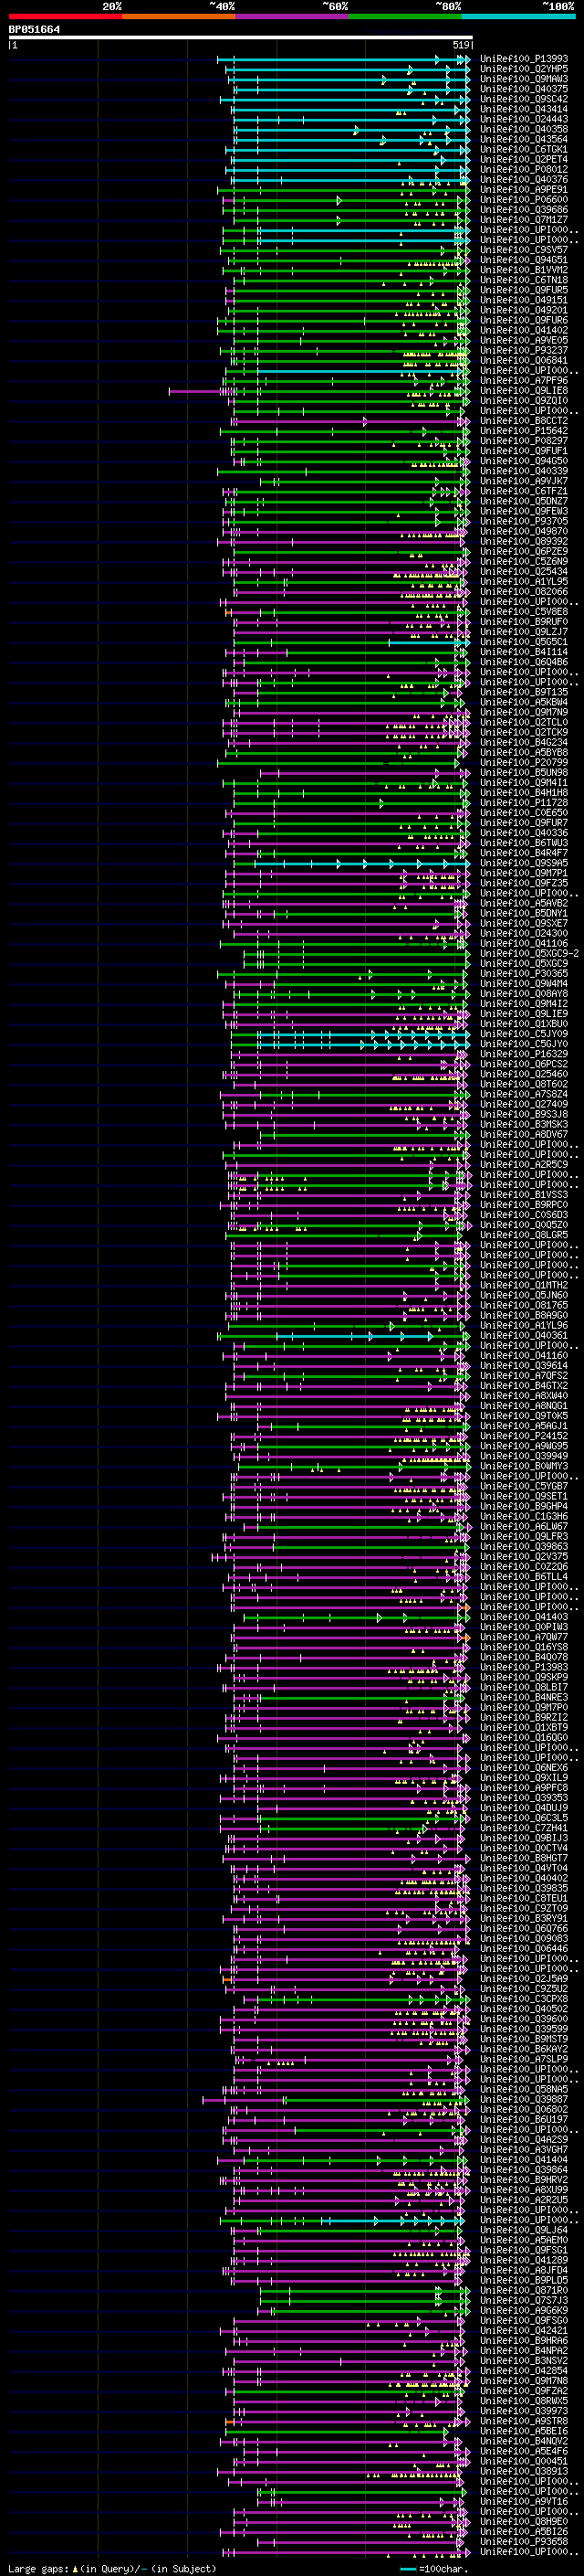Open hit UniRef100_Q43414
This screenshot has width=584, height=2576.
click(523, 109)
